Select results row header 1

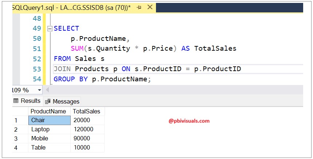click(x=20, y=120)
